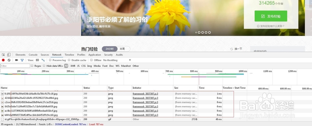Select the last carousel dot
The width and height of the screenshot is (312, 126).
209,32
